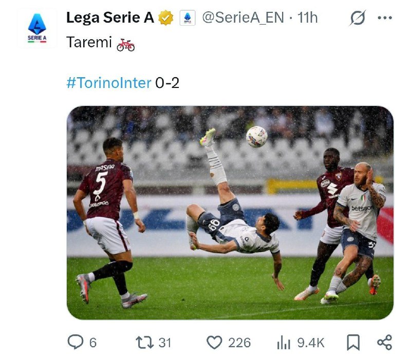
Task: Click the repost count 31
Action: [x=164, y=342]
